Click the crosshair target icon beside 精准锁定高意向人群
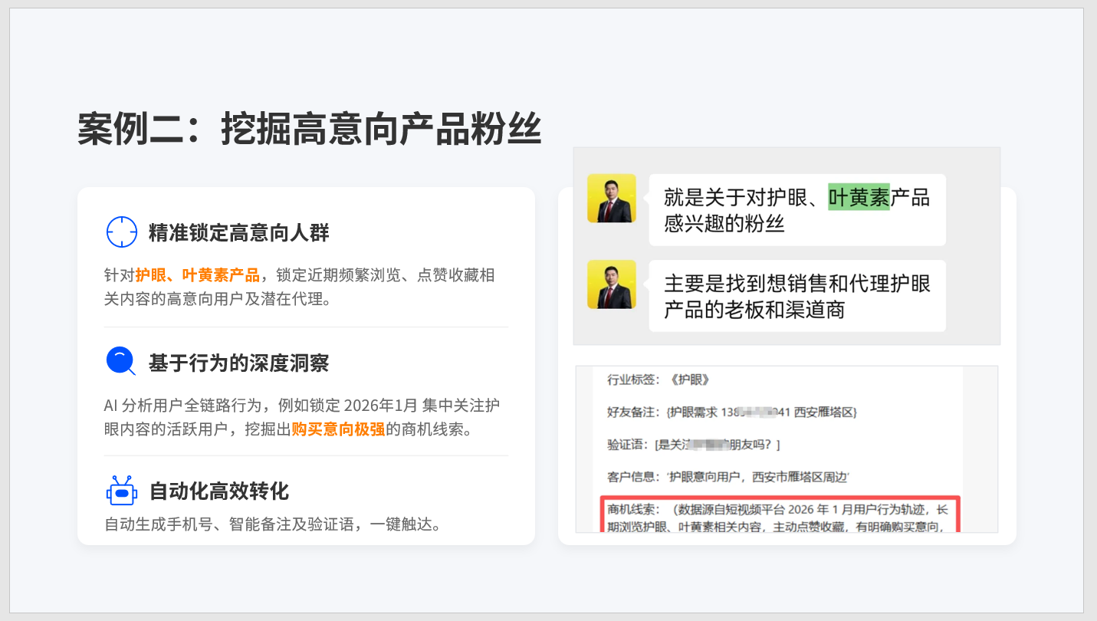The height and width of the screenshot is (621, 1097). click(x=120, y=232)
